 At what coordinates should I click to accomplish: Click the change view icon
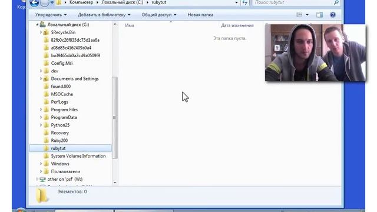299,15
